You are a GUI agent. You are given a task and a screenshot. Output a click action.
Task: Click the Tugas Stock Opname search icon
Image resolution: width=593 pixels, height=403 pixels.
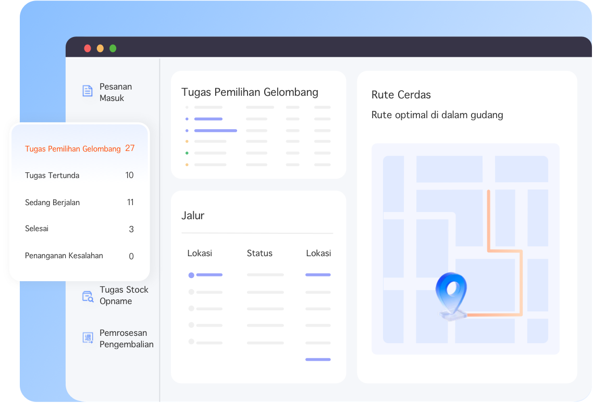[x=88, y=296]
